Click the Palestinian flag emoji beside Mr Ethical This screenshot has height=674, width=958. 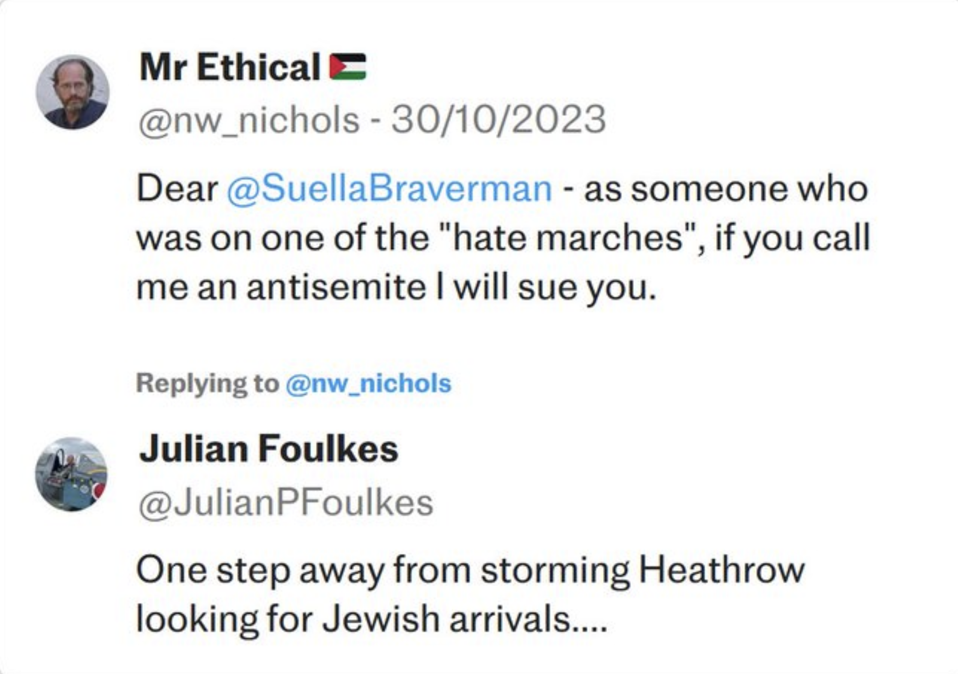click(x=348, y=67)
